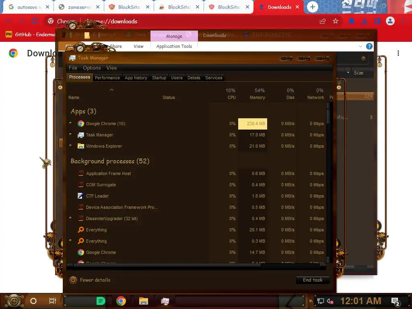Open the steampunk Start button on taskbar

14,301
